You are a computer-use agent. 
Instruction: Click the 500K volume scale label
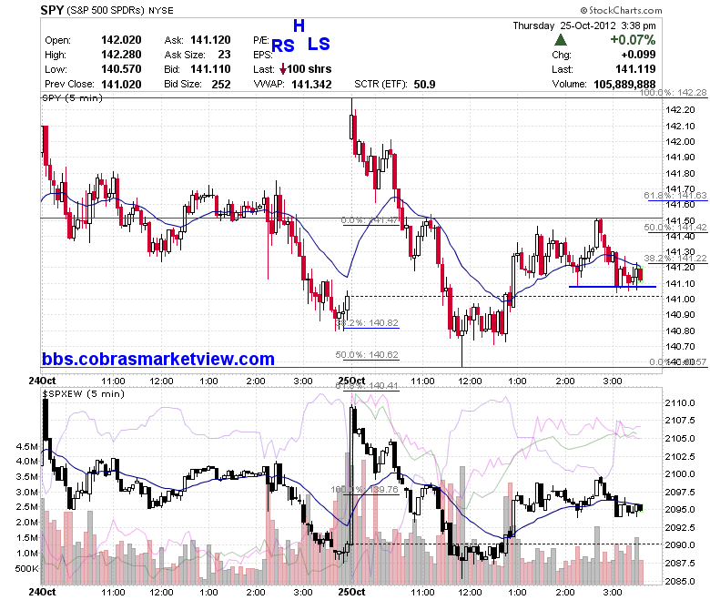click(27, 568)
